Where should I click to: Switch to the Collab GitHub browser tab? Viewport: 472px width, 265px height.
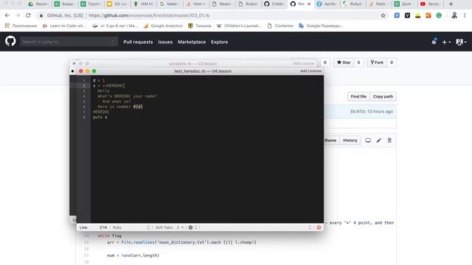(x=274, y=4)
